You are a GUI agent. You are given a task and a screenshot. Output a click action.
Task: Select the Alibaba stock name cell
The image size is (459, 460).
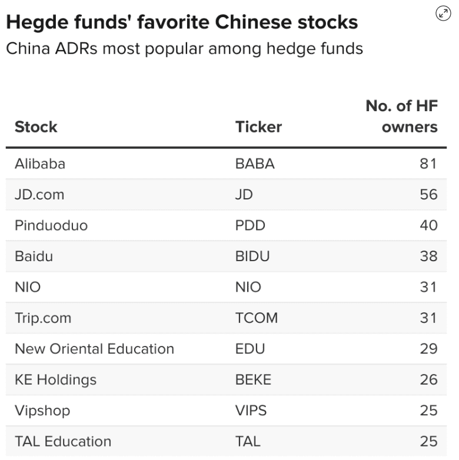click(x=40, y=164)
